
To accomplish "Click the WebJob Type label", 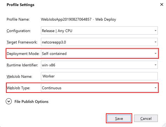I will (18, 88).
